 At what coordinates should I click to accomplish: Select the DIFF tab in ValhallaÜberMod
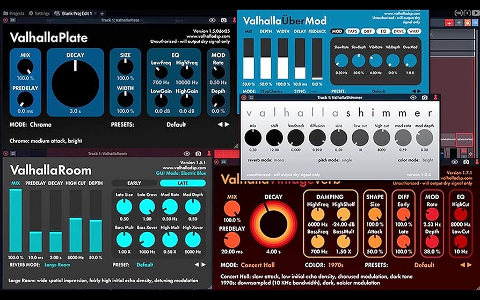pyautogui.click(x=368, y=31)
